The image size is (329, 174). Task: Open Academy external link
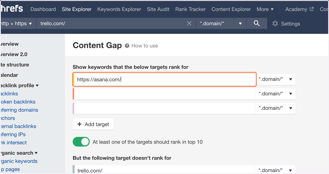[x=299, y=9]
